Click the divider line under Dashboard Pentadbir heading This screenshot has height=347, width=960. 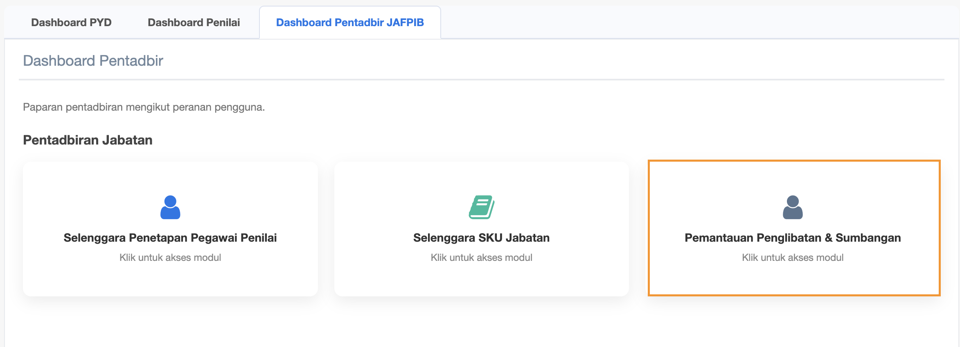pos(481,80)
